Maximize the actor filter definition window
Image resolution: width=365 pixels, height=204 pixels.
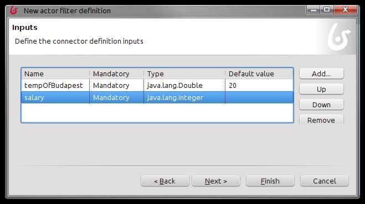click(327, 10)
